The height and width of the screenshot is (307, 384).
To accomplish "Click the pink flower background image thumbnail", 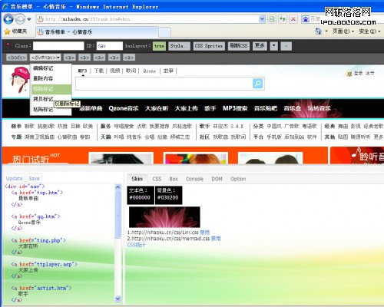I will [x=164, y=217].
